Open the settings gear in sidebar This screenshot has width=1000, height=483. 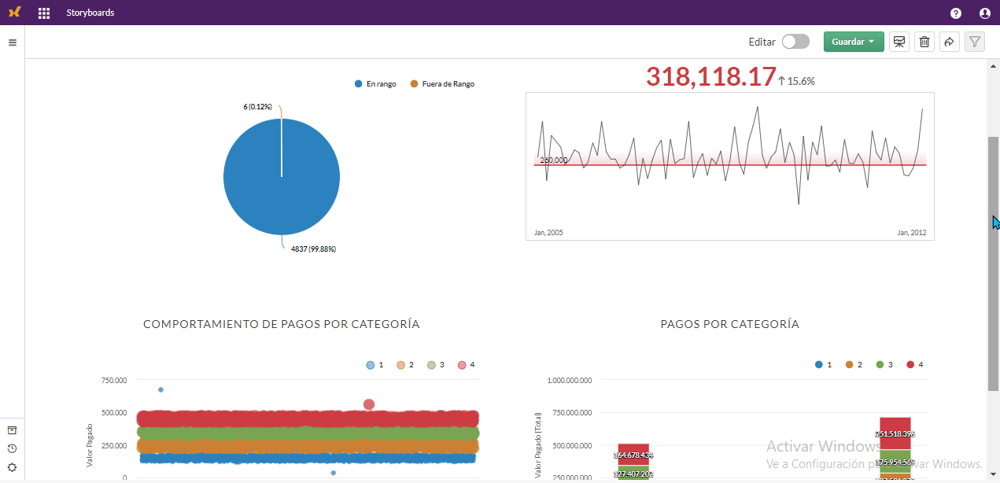point(12,467)
